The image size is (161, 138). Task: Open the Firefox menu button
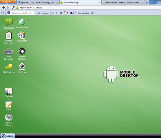click(8, 2)
